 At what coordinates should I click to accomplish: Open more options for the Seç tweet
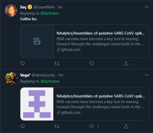[x=147, y=7]
